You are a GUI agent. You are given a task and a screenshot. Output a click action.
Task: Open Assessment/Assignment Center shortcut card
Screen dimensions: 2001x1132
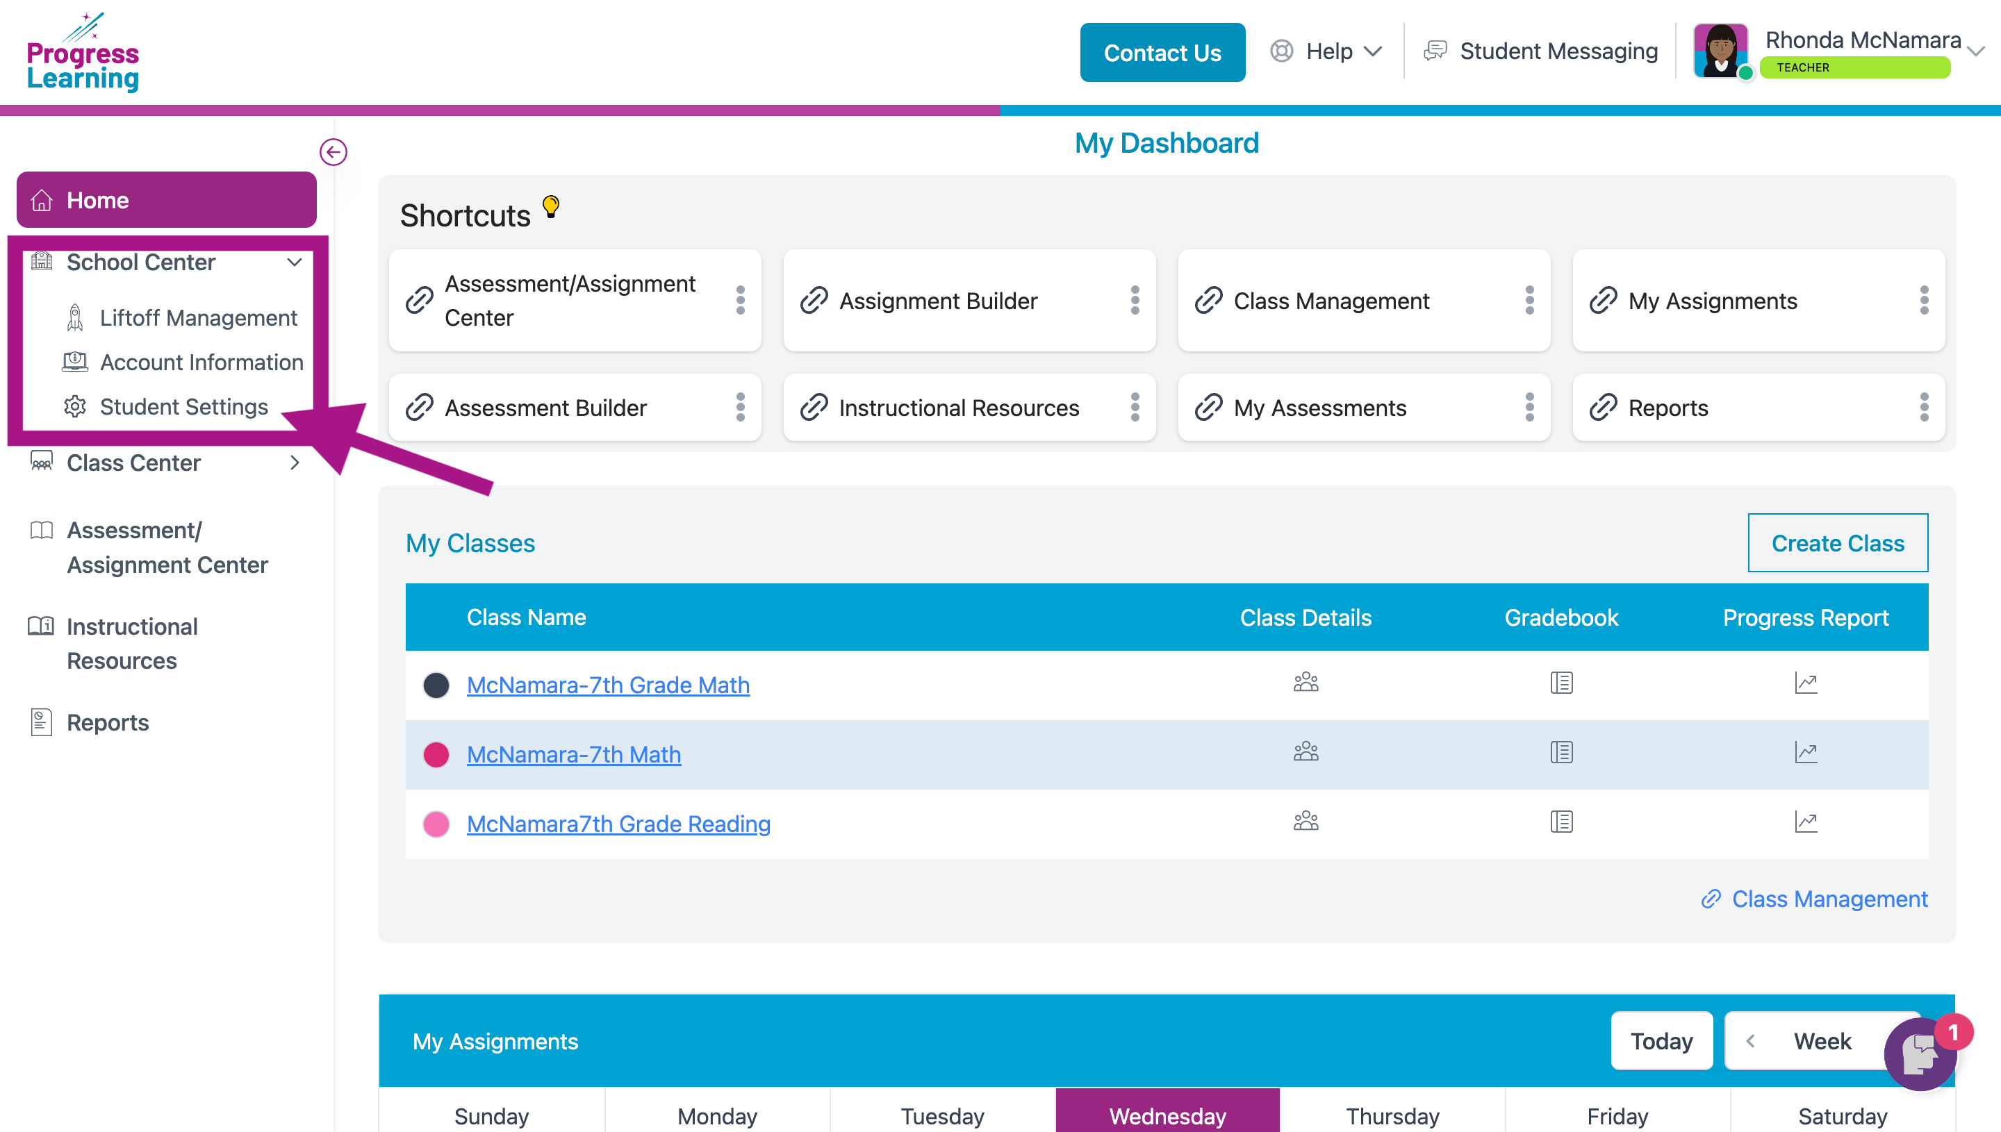[575, 300]
